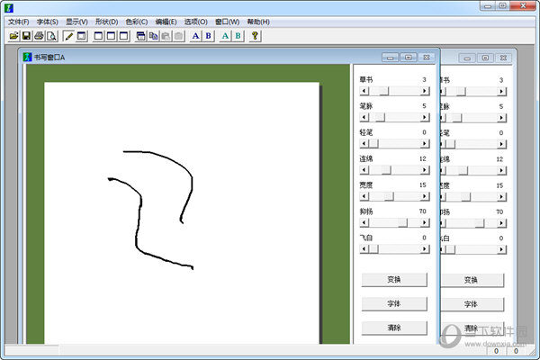Click the printer icon in toolbar
540x360 pixels.
point(39,36)
